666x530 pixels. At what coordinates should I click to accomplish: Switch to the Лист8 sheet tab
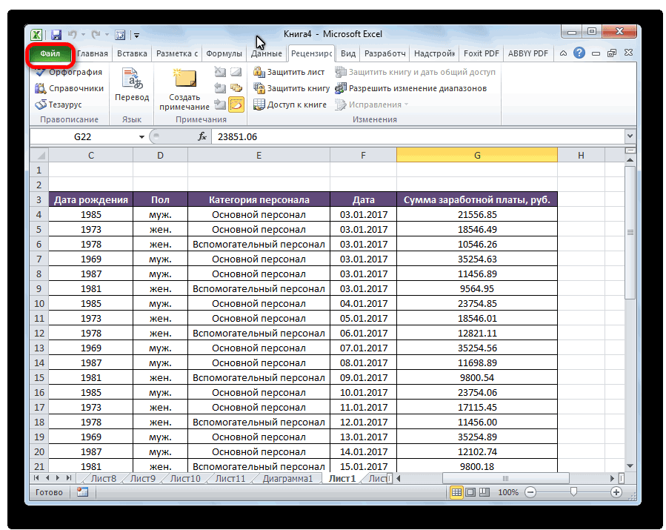[103, 479]
